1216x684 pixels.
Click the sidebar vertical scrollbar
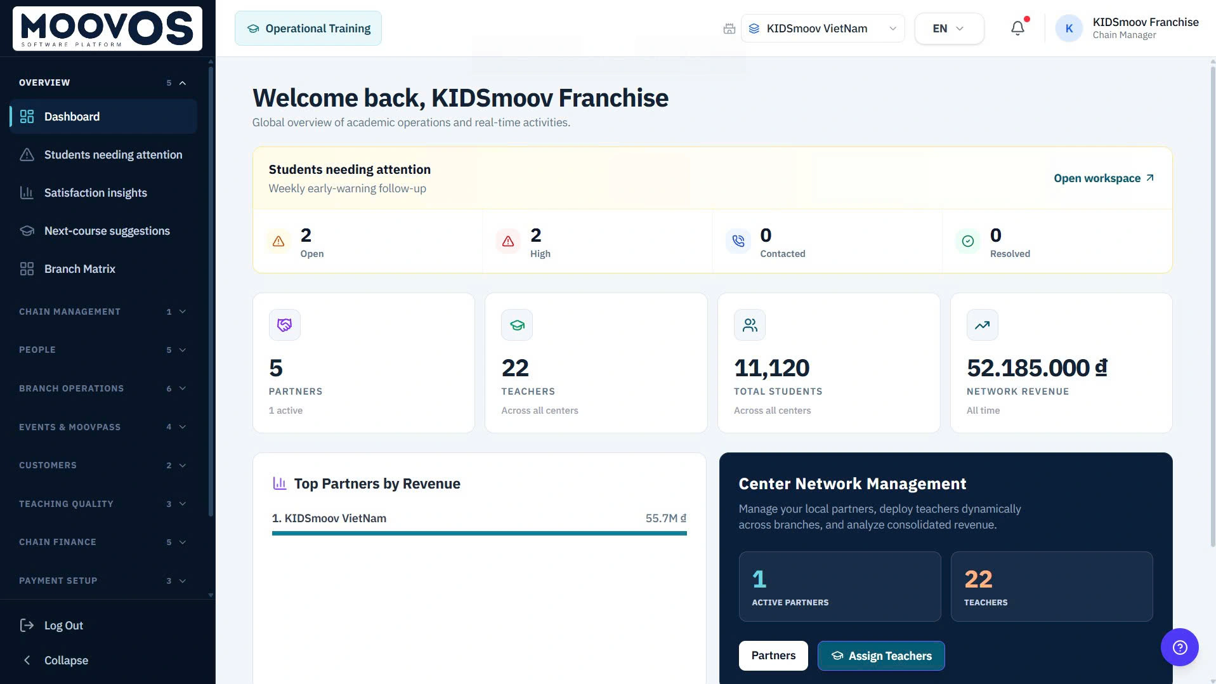pos(211,292)
